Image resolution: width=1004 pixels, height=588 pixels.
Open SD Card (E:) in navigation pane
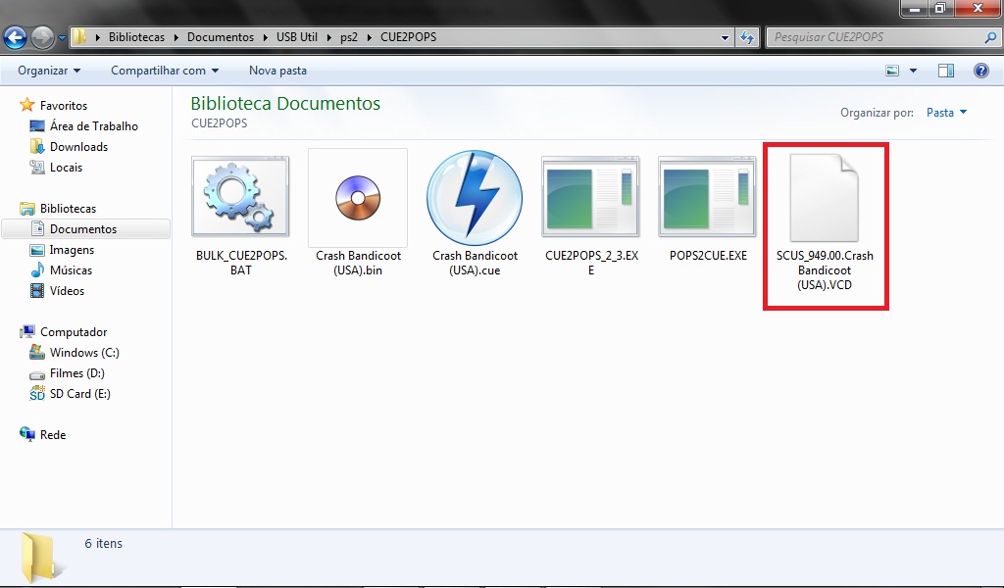[x=79, y=394]
